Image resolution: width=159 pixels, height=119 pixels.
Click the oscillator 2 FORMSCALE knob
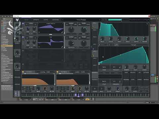(71, 43)
